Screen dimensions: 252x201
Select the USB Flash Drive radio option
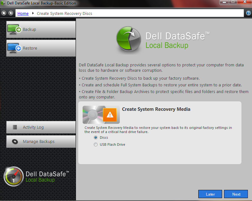(96, 144)
